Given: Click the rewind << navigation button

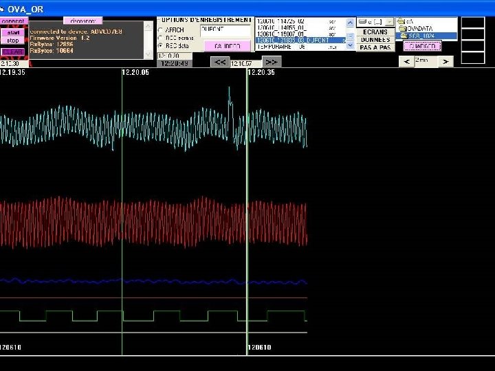Looking at the screenshot, I should 220,62.
